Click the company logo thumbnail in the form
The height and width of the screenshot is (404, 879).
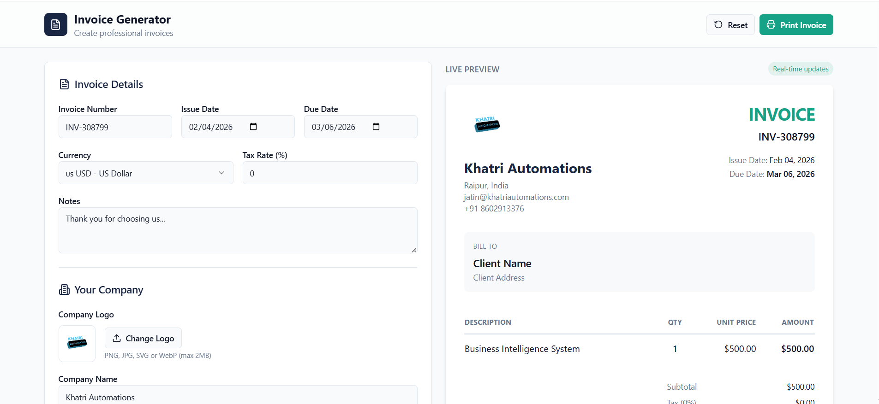click(77, 344)
